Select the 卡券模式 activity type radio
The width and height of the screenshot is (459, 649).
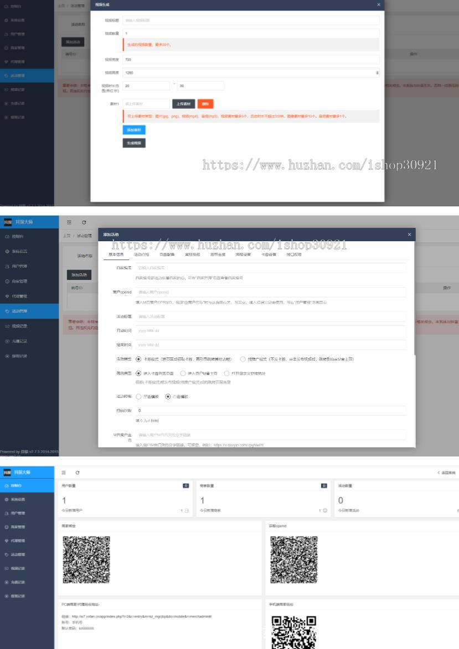tap(138, 359)
